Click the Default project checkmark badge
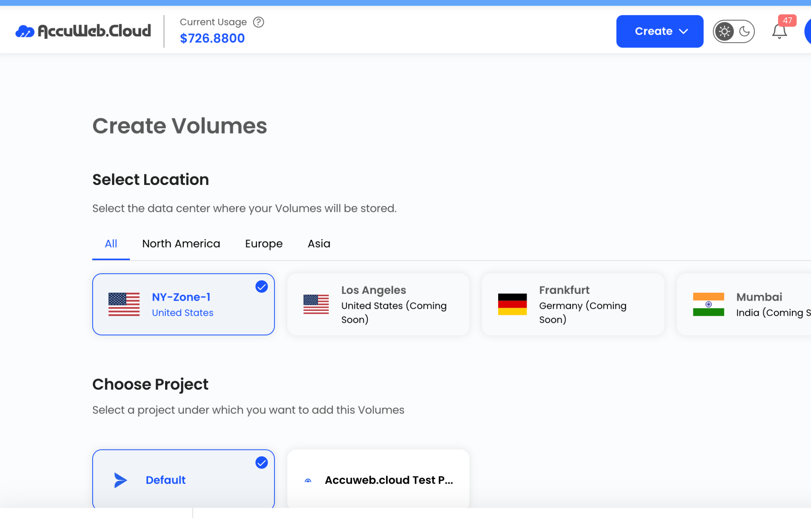Image resolution: width=811 pixels, height=518 pixels. tap(261, 463)
